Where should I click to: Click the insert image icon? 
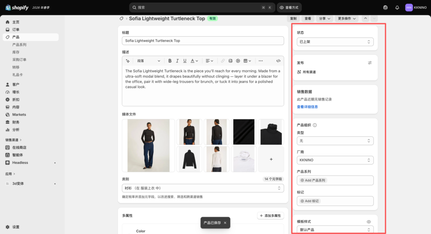coord(230,61)
